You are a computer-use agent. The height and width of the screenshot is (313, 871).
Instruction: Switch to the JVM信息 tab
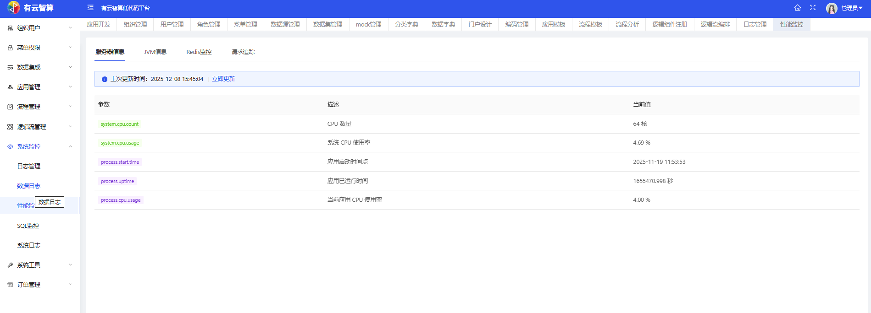(x=155, y=52)
